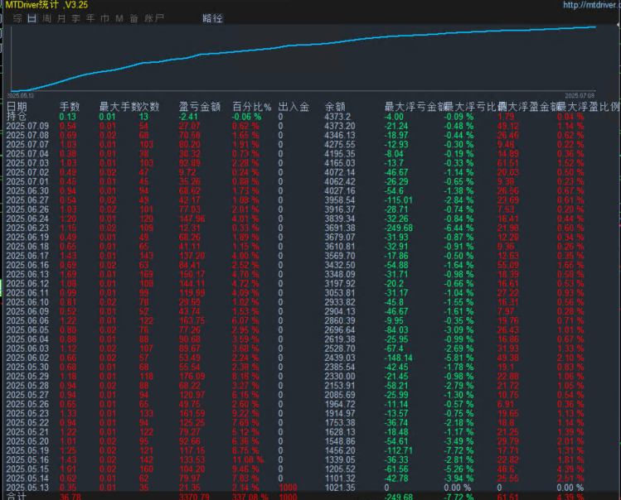
Task: Click the 2025.05.13 chart start label
Action: (x=20, y=96)
